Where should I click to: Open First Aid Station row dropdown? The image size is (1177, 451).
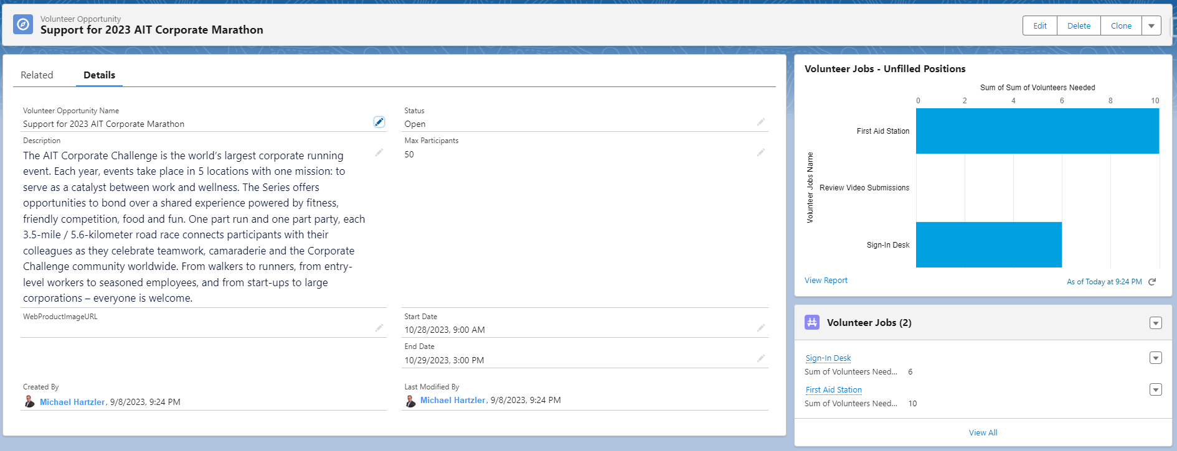tap(1156, 389)
